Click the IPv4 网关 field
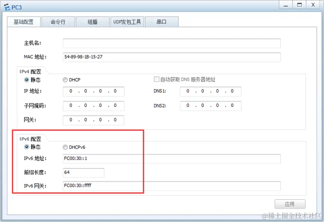The height and width of the screenshot is (222, 324). click(94, 120)
